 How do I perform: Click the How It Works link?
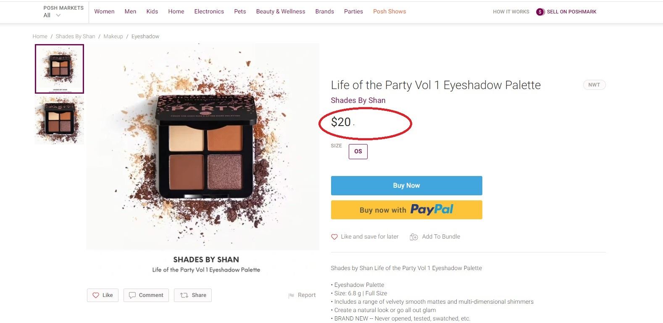coord(511,12)
